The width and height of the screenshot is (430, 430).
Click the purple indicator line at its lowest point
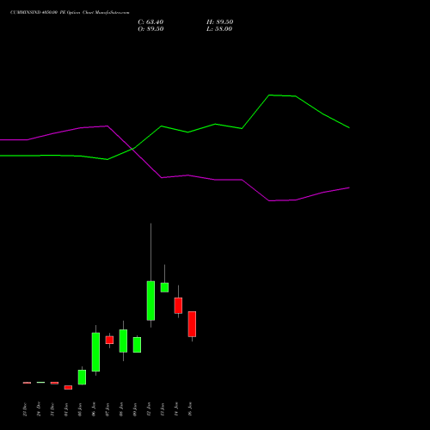(269, 200)
